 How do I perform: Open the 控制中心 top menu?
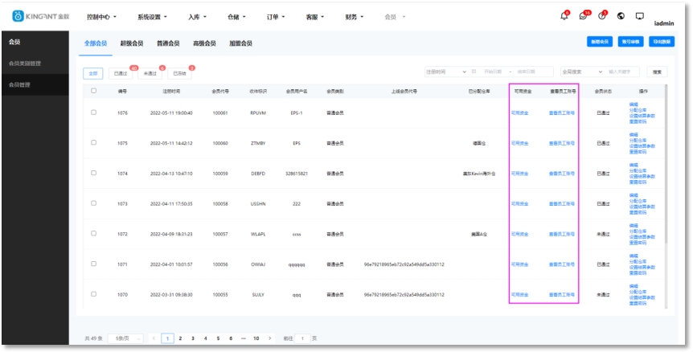click(101, 16)
